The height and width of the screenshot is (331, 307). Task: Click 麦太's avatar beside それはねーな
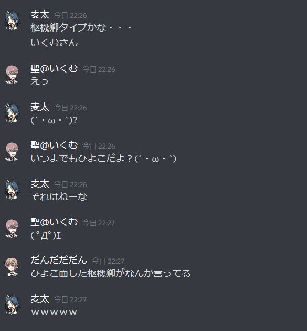(12, 190)
